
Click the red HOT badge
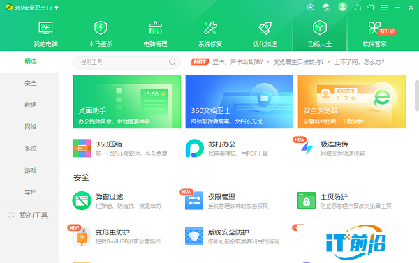point(200,62)
